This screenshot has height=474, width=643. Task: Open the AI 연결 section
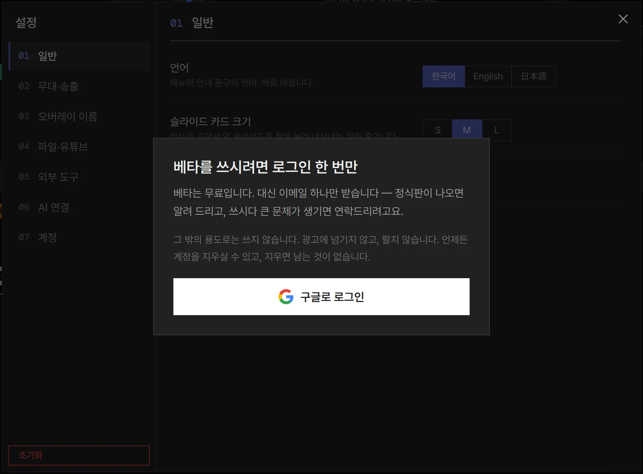79,207
